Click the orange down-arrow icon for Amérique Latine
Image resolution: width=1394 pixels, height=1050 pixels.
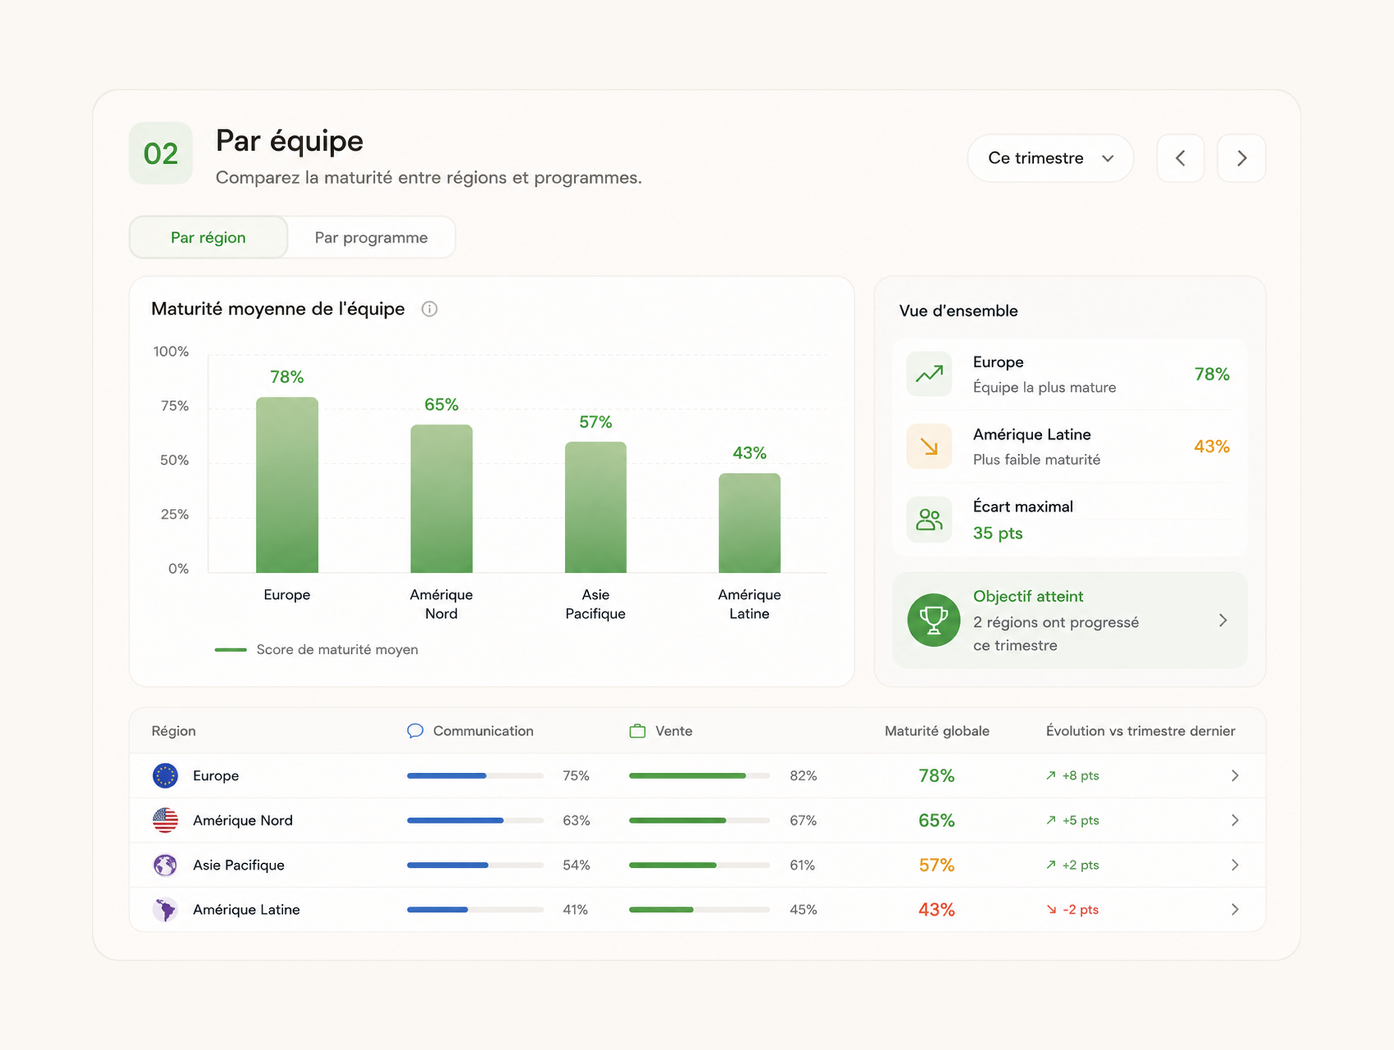[929, 446]
